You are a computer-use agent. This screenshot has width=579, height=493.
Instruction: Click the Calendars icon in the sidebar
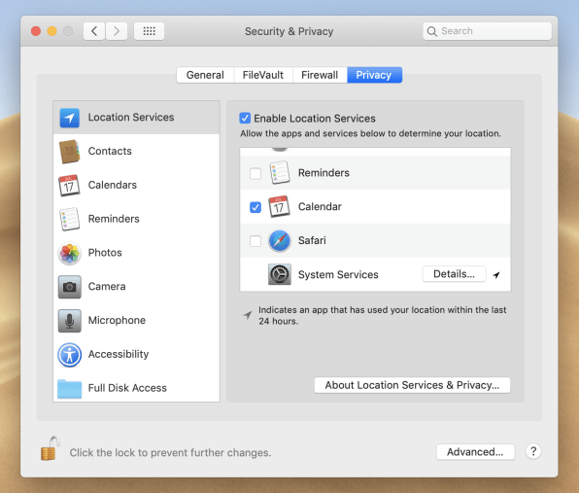[69, 185]
